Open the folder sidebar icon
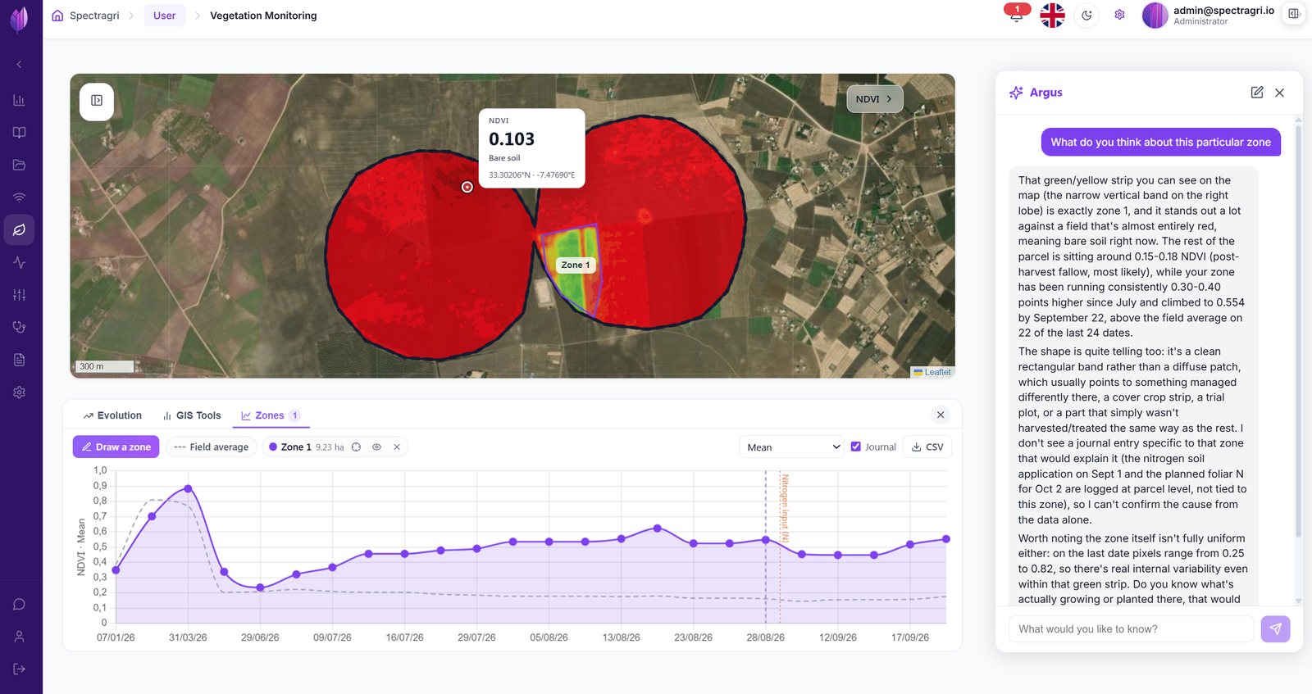 pos(20,165)
